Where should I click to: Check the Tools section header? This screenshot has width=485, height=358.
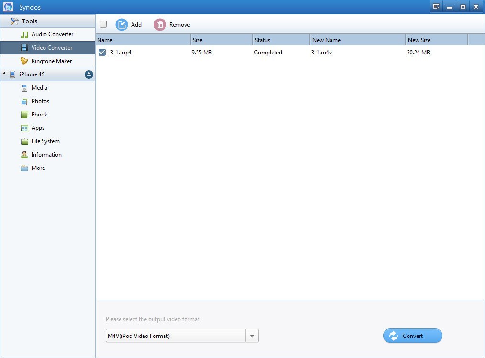(x=30, y=21)
